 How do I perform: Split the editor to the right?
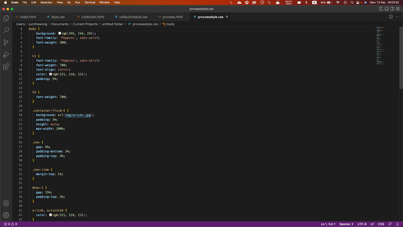coord(391,17)
